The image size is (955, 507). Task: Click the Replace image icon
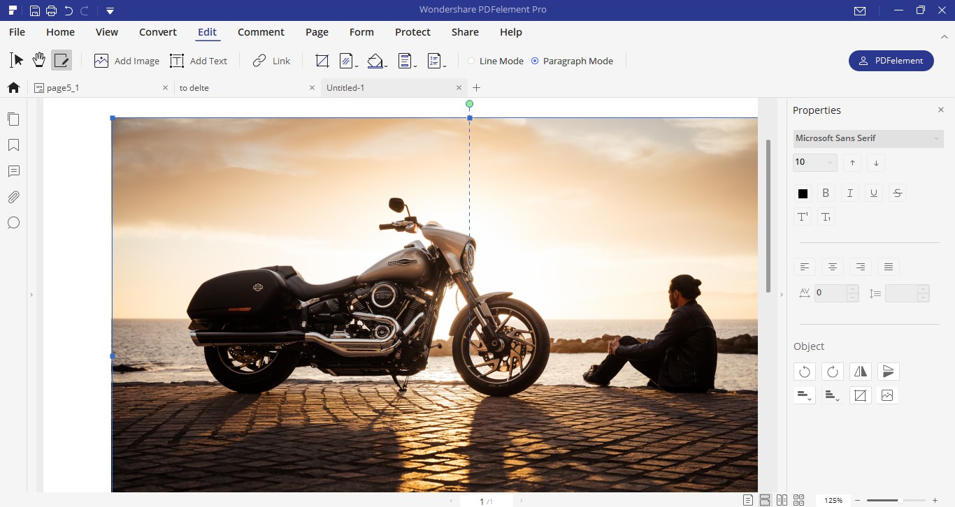point(887,395)
